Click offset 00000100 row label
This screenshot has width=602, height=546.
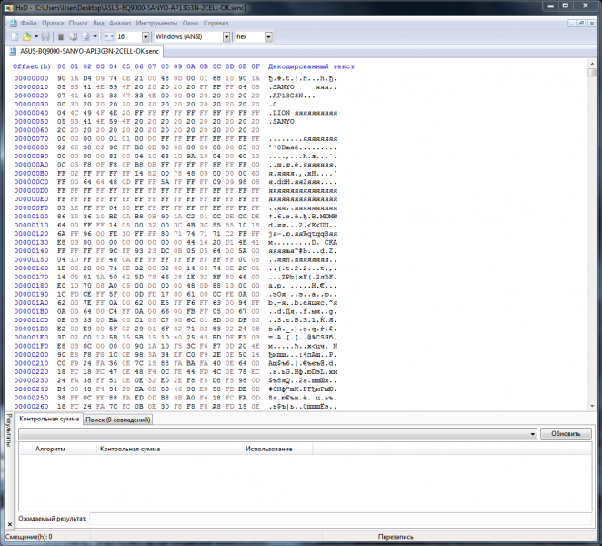click(x=31, y=217)
